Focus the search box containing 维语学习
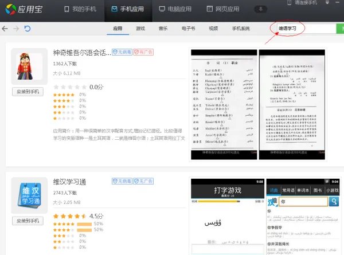 click(306, 29)
